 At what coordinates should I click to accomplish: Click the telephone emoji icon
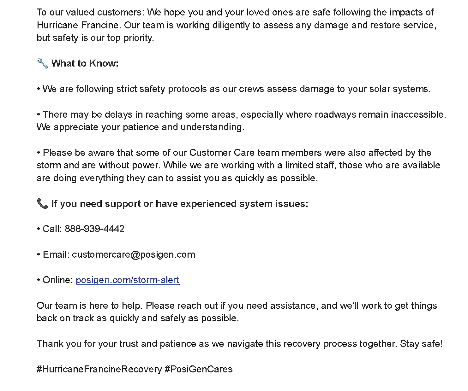[x=42, y=204]
